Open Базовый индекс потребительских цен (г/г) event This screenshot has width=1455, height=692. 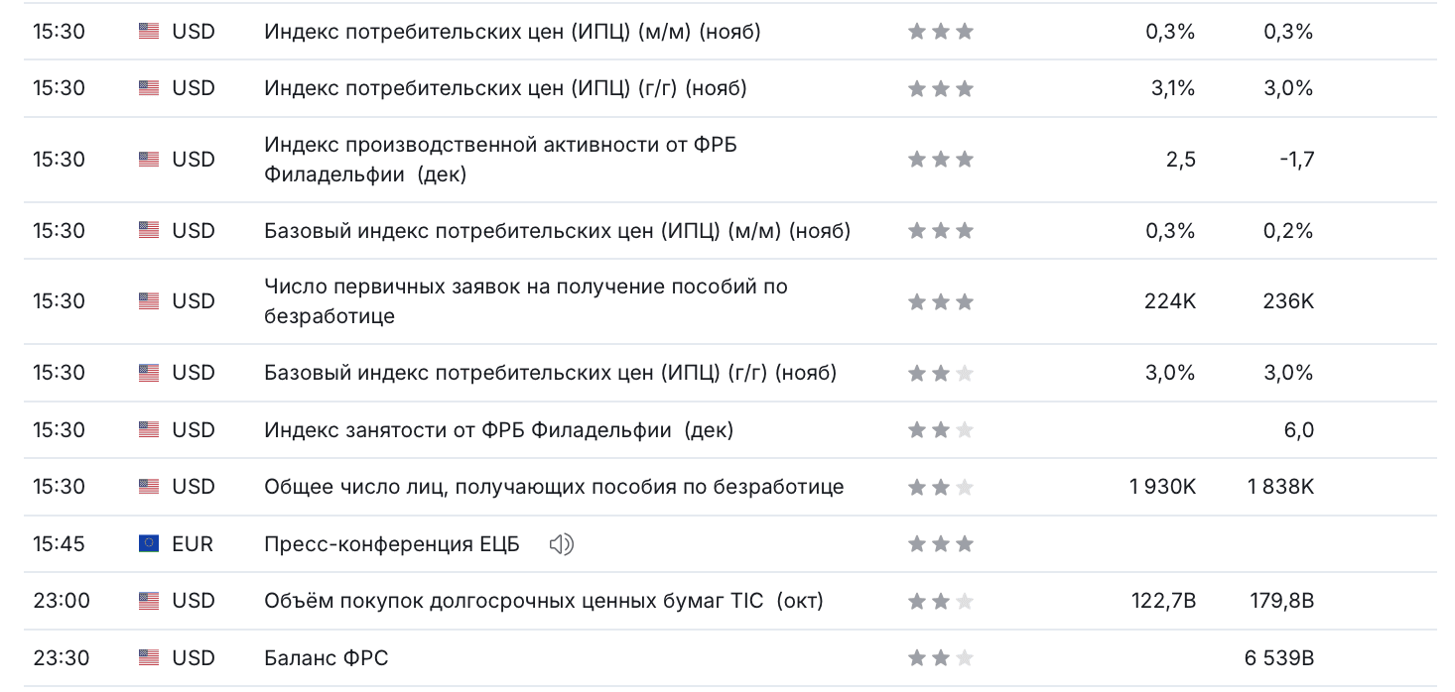(x=550, y=373)
